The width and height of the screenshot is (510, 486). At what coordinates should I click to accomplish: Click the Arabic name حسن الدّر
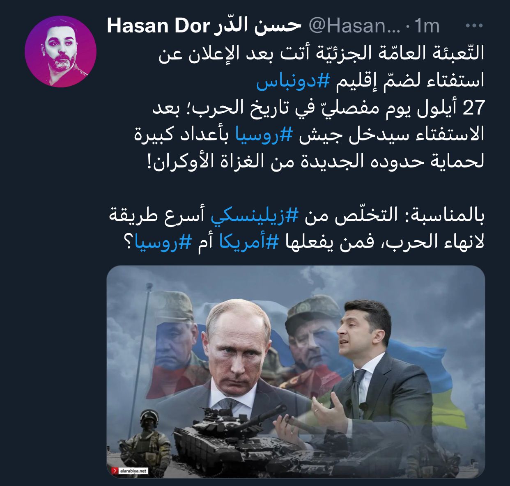pyautogui.click(x=258, y=26)
